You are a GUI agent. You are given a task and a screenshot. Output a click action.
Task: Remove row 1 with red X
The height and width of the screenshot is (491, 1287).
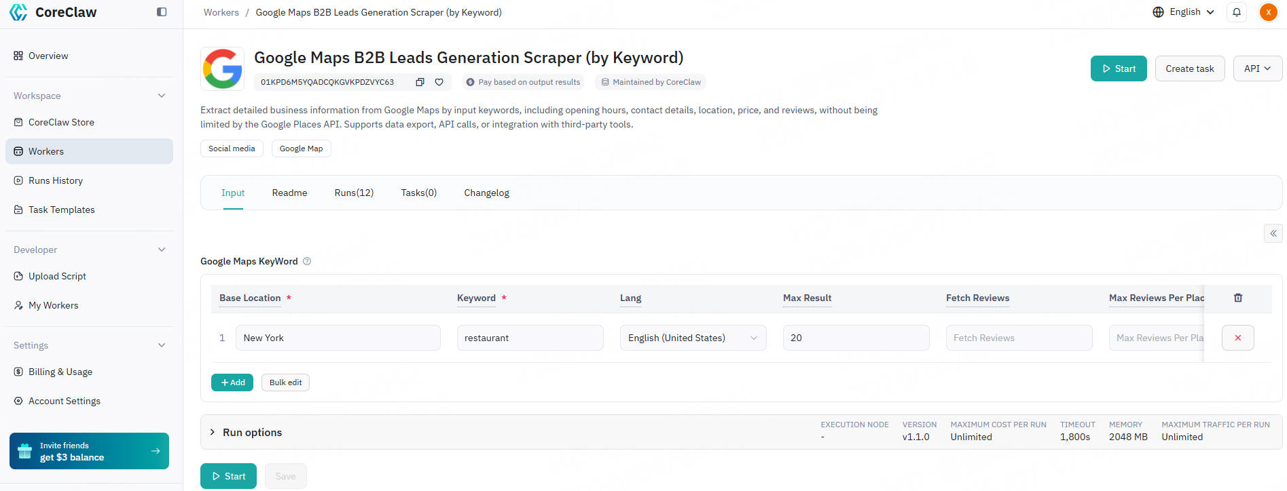(x=1238, y=338)
